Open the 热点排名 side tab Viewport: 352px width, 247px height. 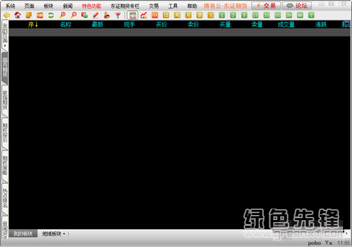pyautogui.click(x=5, y=198)
